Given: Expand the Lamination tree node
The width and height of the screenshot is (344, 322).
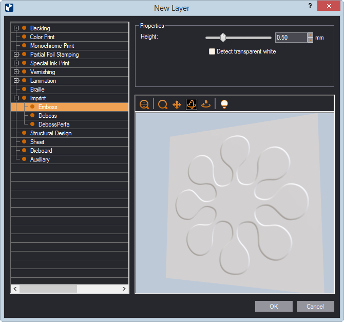Looking at the screenshot, I should pyautogui.click(x=16, y=81).
